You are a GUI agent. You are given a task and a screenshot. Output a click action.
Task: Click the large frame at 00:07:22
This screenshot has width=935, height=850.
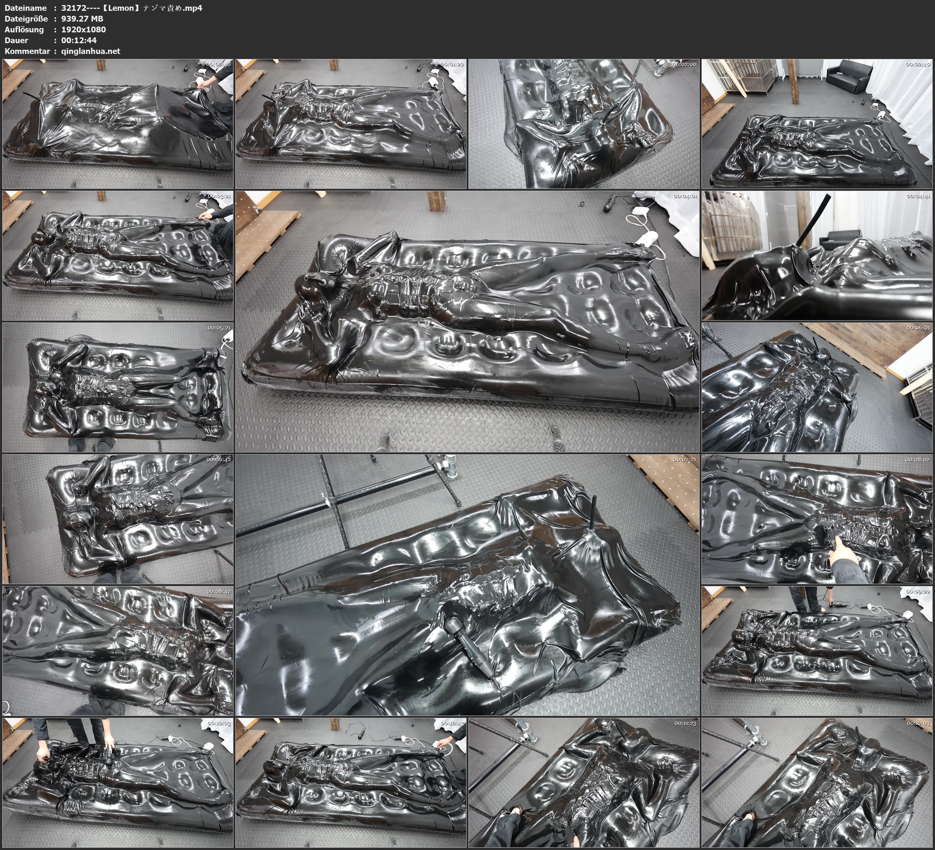click(467, 585)
